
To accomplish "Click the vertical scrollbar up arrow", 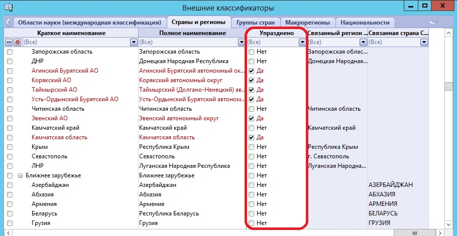I will tap(449, 34).
